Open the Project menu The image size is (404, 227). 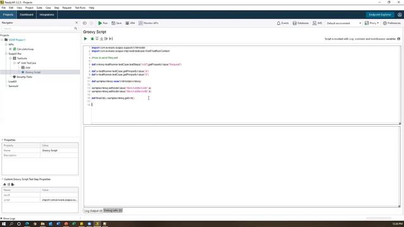coord(29,8)
